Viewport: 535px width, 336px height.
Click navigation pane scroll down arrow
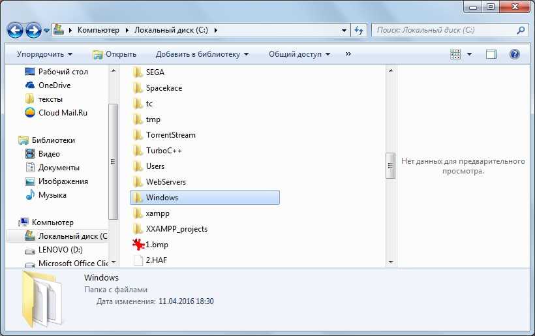[x=114, y=262]
